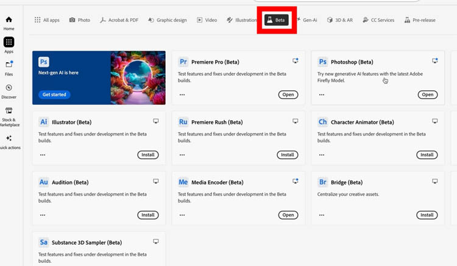The width and height of the screenshot is (457, 266).
Task: Open more options for Media Encoder (Beta)
Action: pyautogui.click(x=182, y=215)
